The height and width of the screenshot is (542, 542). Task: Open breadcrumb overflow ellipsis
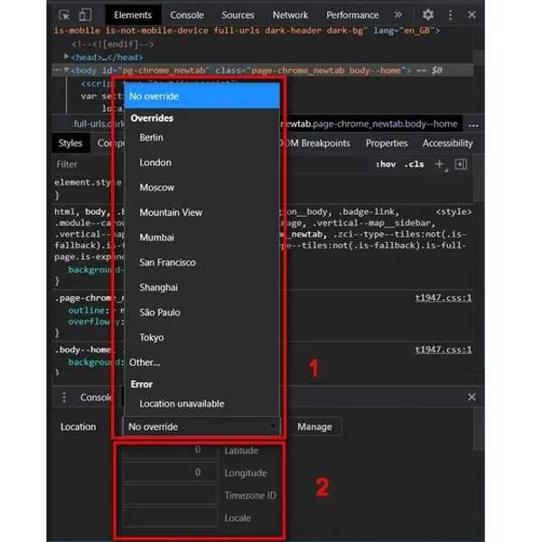(x=473, y=125)
